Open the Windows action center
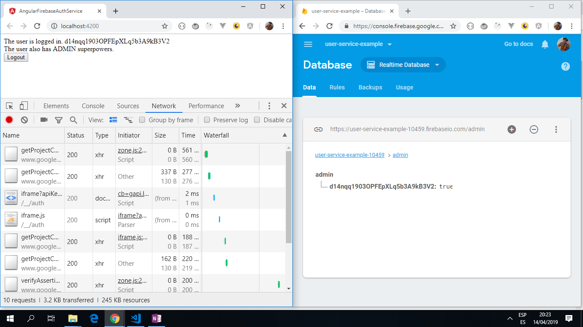This screenshot has width=583, height=327. pos(569,318)
